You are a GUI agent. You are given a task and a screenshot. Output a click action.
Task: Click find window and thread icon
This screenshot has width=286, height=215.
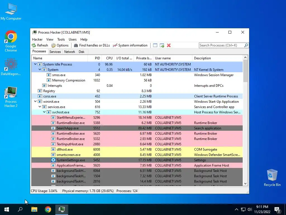click(162, 45)
